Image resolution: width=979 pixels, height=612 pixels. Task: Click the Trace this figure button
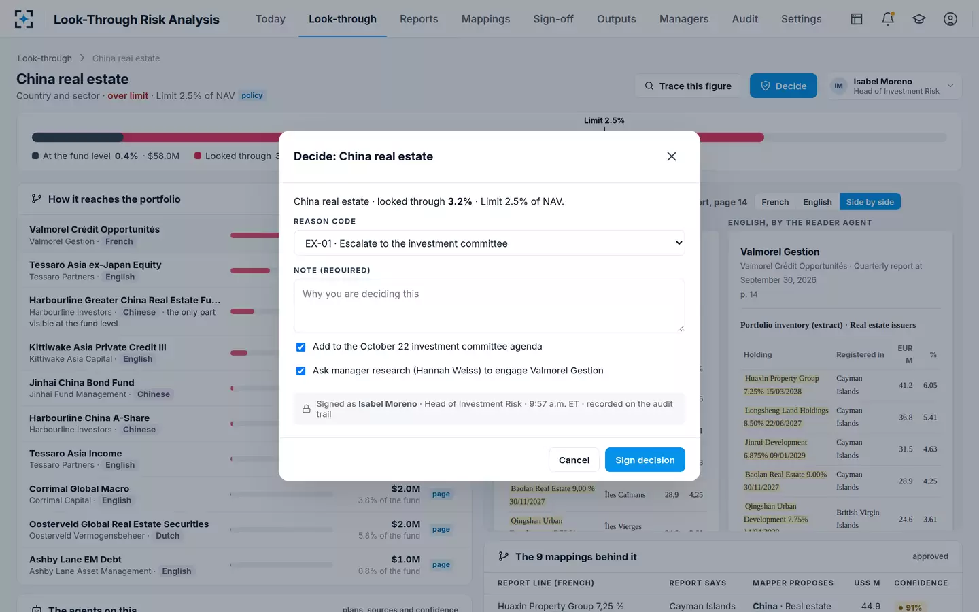(x=688, y=86)
